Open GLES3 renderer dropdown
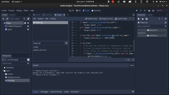 [x=160, y=11]
